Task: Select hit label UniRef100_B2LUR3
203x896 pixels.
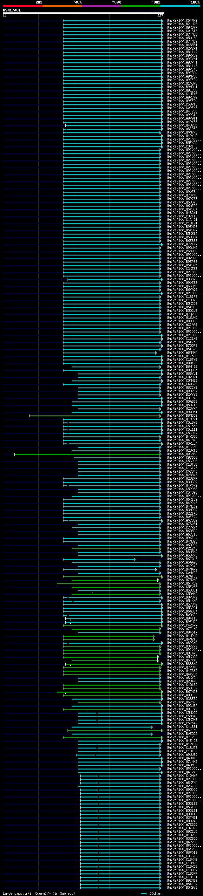Action: tap(182, 24)
